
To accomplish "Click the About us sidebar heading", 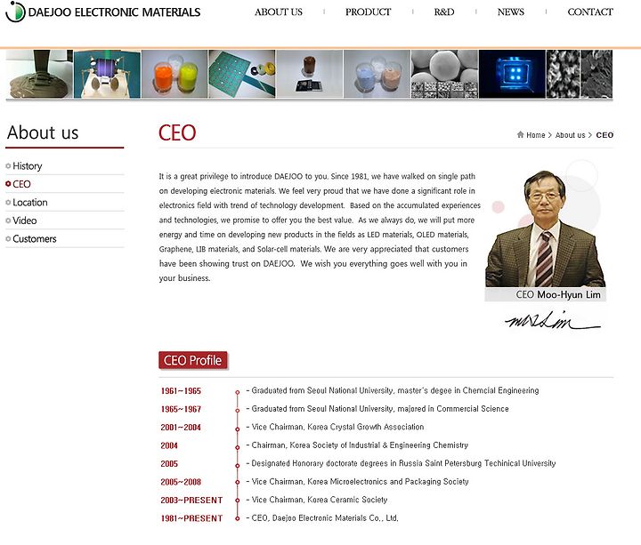I will 43,132.
